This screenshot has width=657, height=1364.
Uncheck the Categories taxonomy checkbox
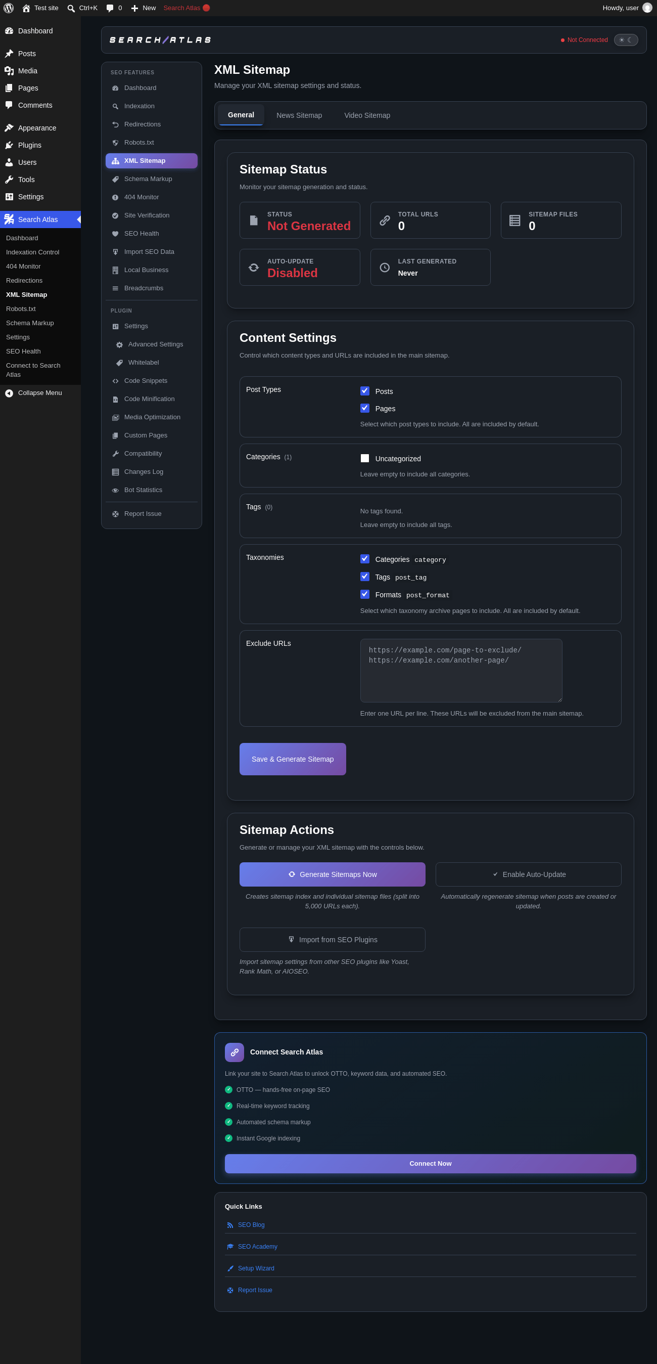[x=364, y=559]
